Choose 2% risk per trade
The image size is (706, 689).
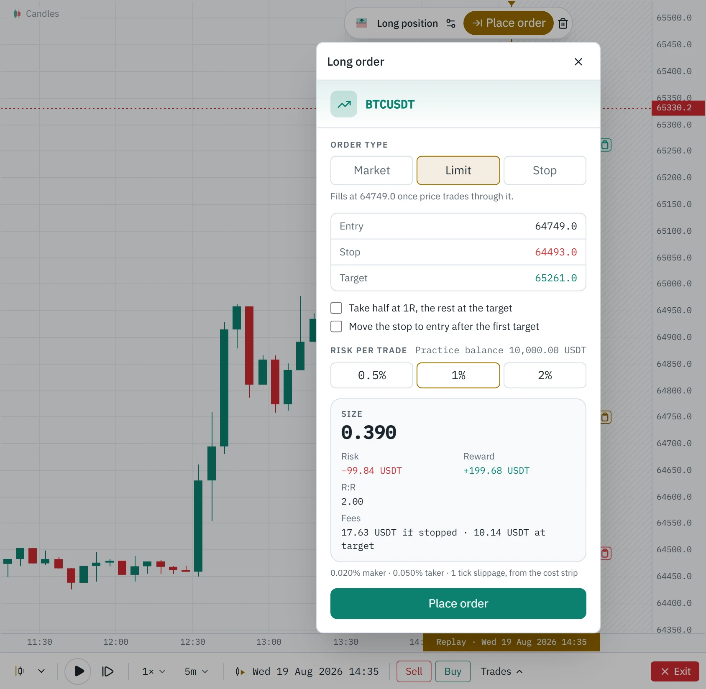(x=545, y=375)
